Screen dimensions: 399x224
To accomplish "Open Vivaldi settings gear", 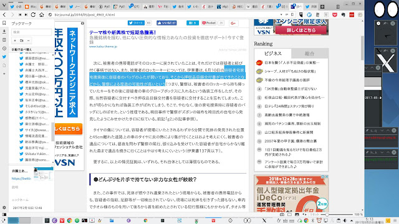I will [4, 207].
